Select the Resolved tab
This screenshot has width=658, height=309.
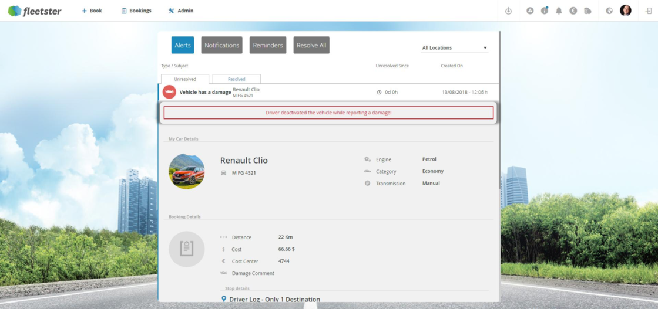[237, 79]
